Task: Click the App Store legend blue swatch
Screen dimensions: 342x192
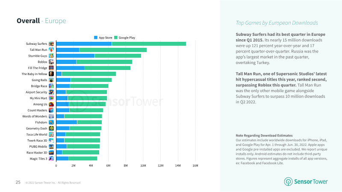Action: point(95,38)
